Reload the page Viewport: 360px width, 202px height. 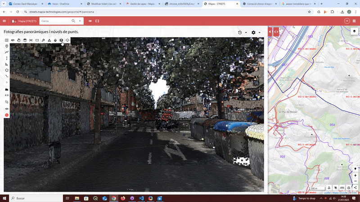[18, 12]
